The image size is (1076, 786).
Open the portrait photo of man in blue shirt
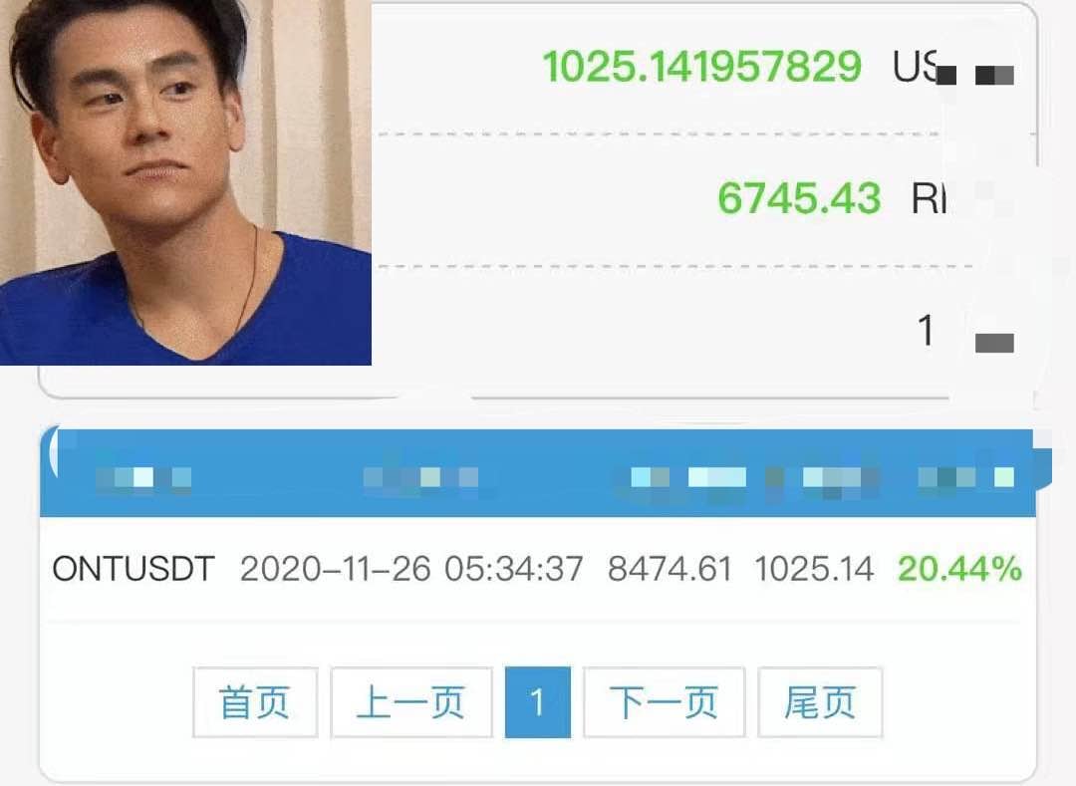[185, 182]
